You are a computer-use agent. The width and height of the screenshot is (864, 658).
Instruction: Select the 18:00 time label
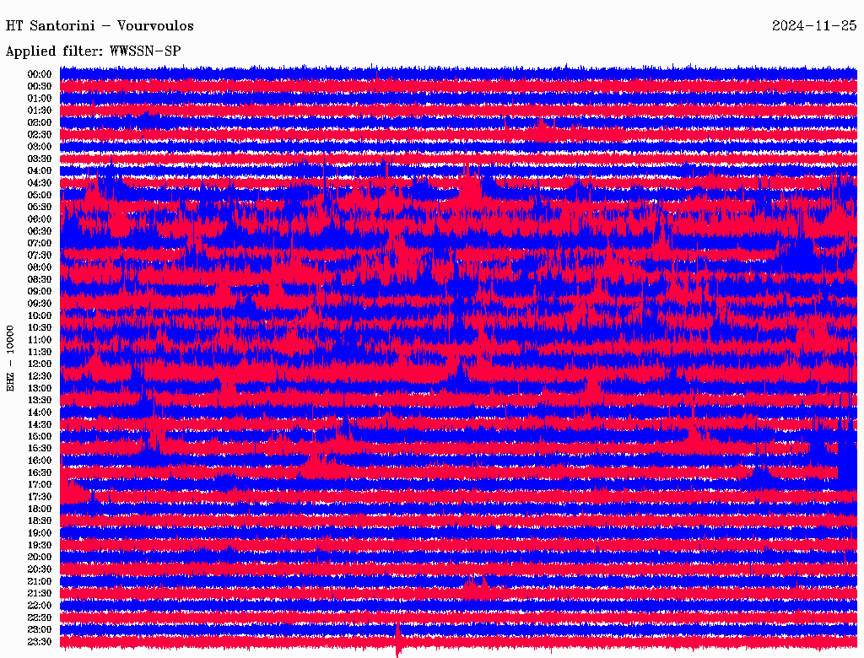point(40,509)
